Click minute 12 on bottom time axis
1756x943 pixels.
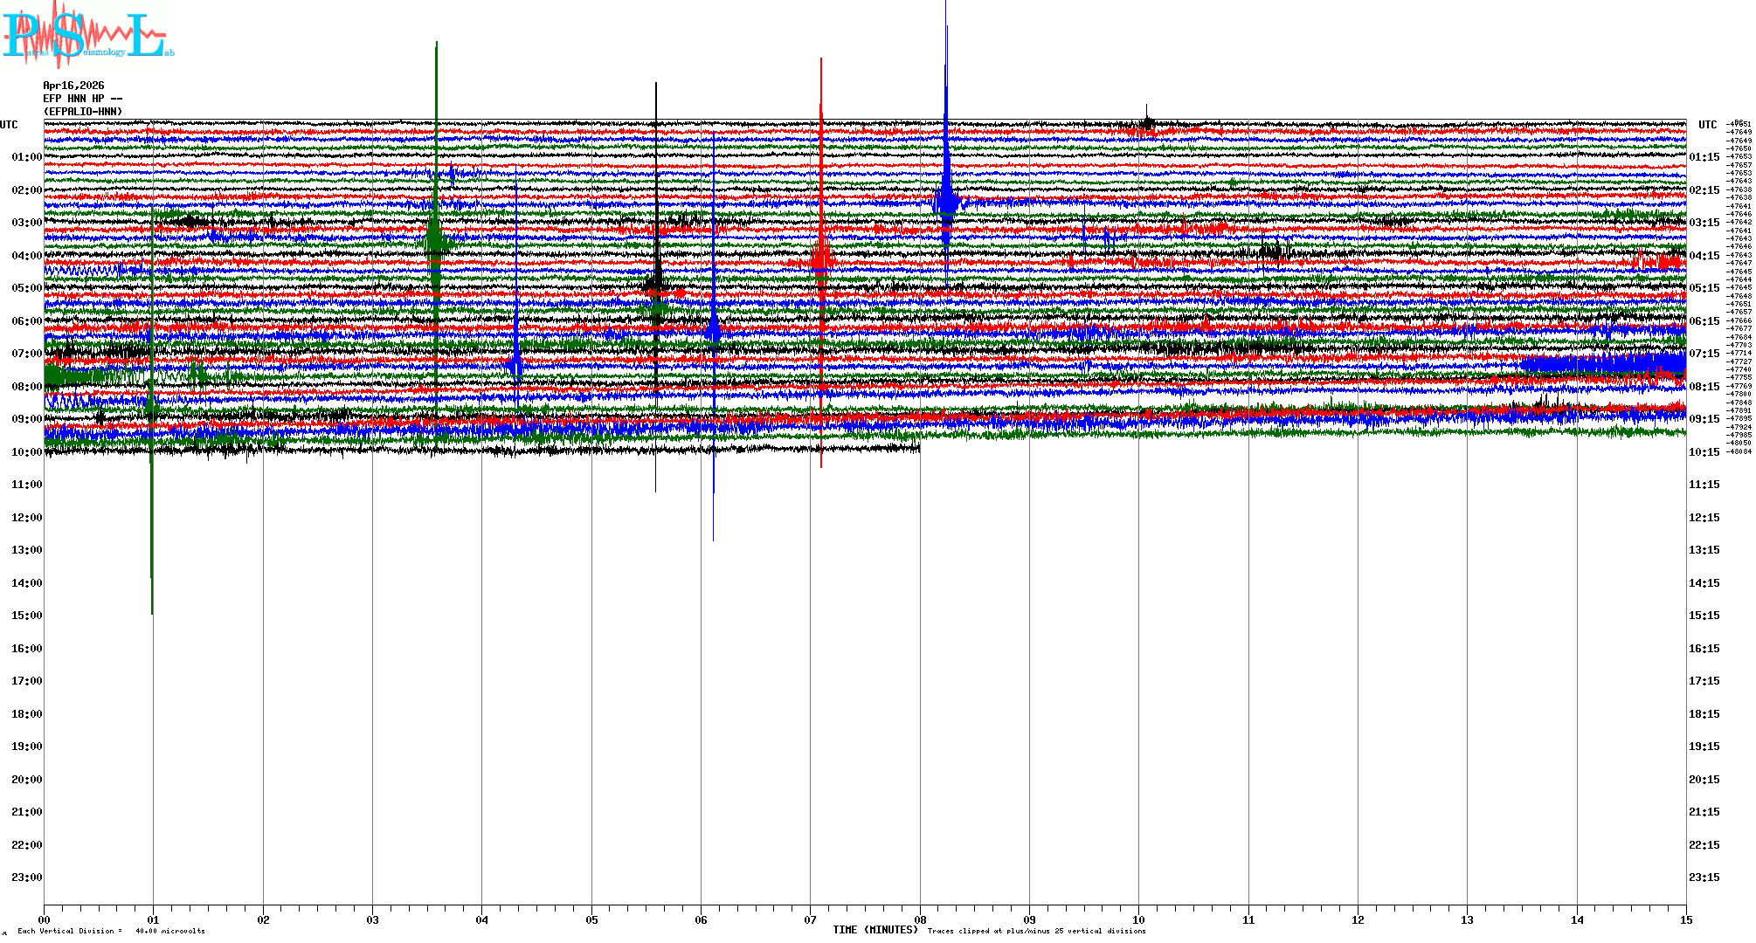(1358, 919)
